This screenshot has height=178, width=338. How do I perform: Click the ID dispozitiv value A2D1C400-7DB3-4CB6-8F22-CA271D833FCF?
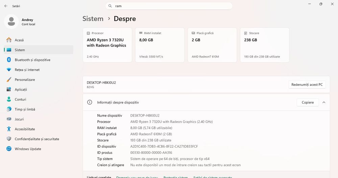click(x=164, y=146)
